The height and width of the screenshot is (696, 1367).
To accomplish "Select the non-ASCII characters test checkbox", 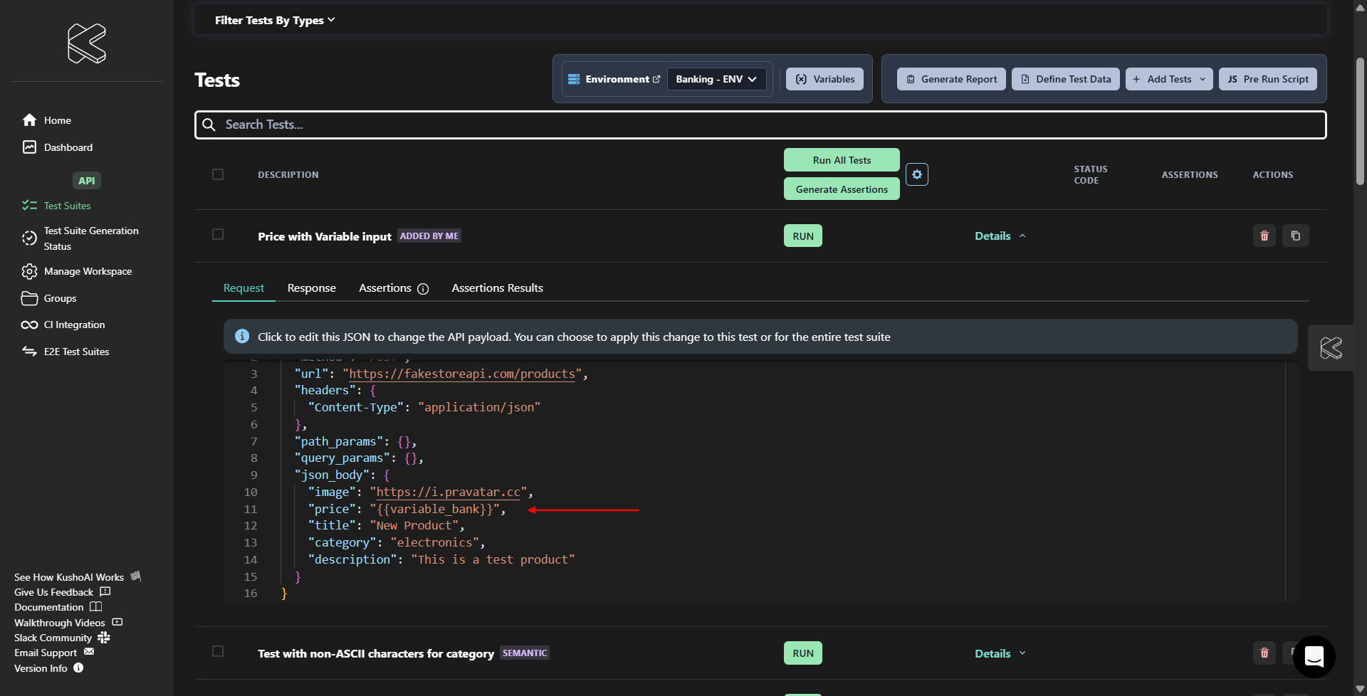I will click(x=218, y=652).
